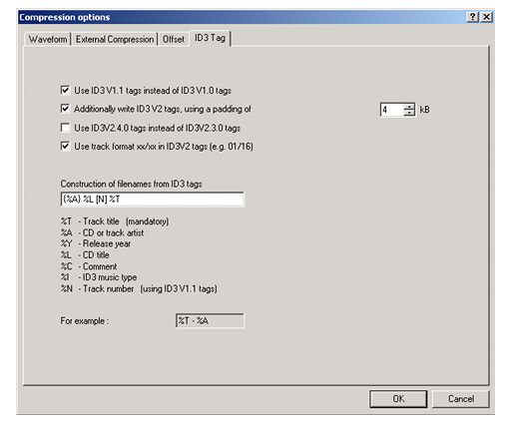
Task: Enable Use ID3V2.4.0 tags checkbox
Action: [x=65, y=128]
